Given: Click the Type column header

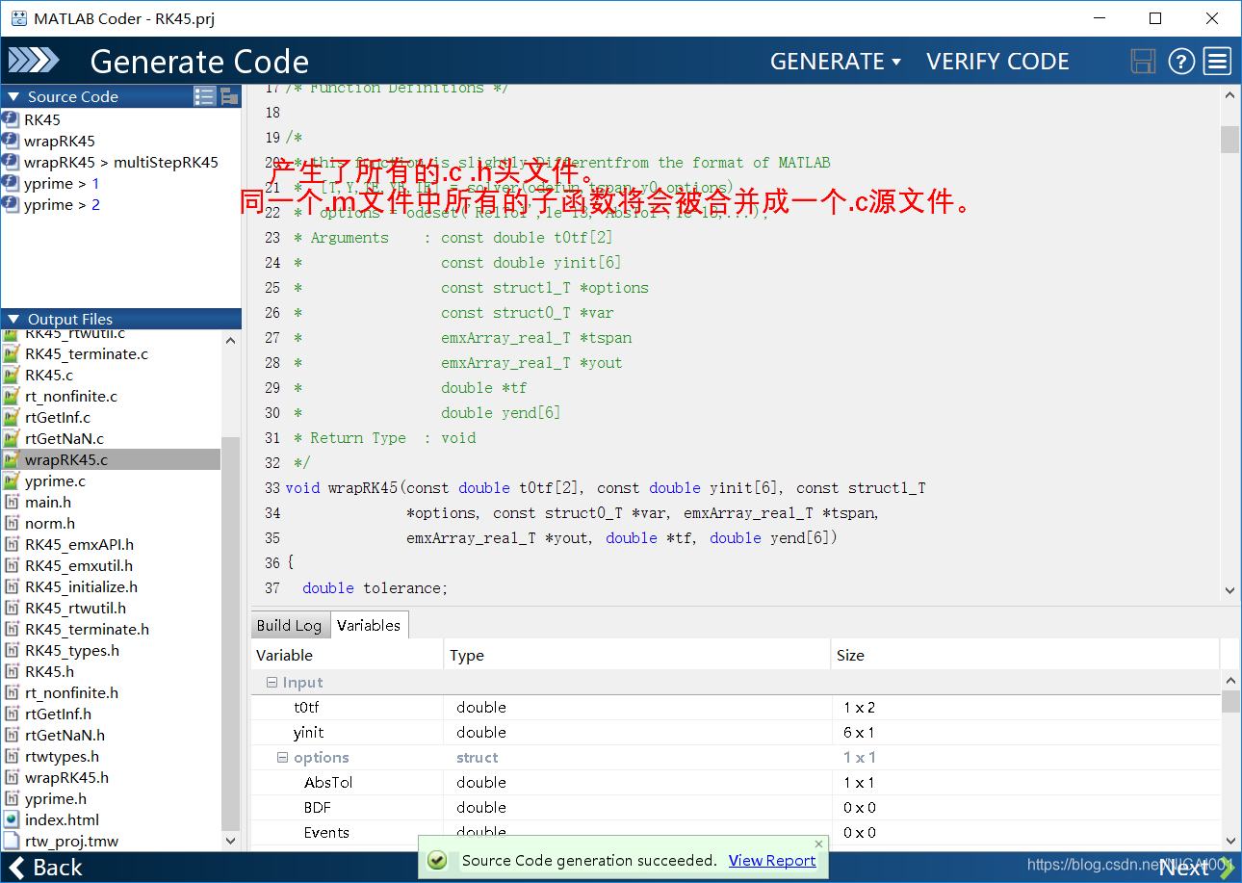Looking at the screenshot, I should point(637,656).
